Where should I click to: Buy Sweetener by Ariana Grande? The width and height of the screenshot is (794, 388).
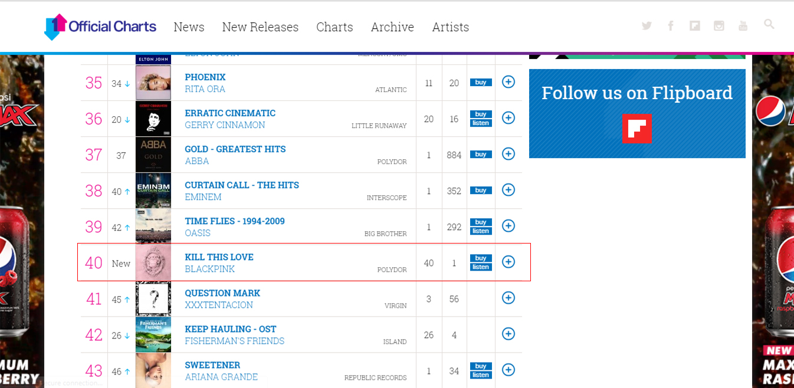tap(481, 366)
